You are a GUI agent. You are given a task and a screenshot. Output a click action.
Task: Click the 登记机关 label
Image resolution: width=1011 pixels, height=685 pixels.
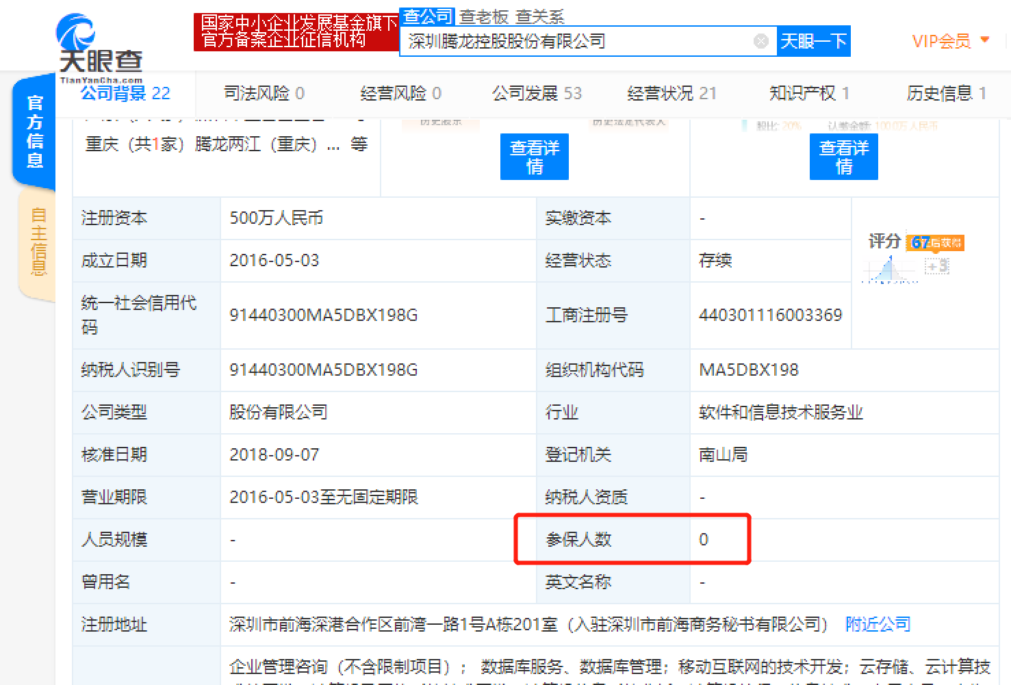[x=578, y=454]
